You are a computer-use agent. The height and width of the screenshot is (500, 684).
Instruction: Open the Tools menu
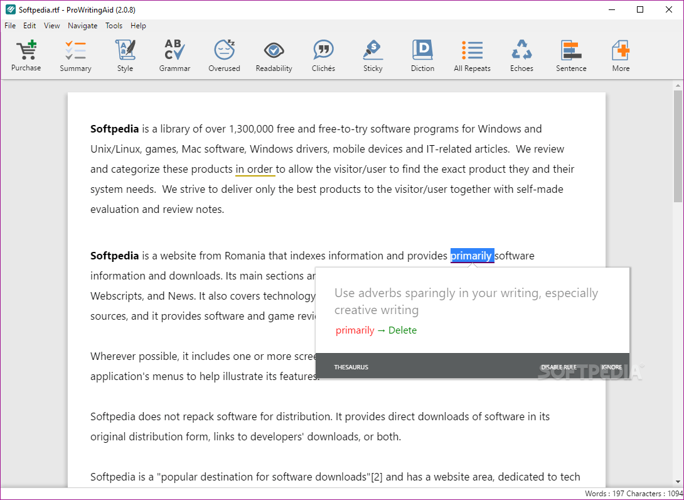click(114, 25)
